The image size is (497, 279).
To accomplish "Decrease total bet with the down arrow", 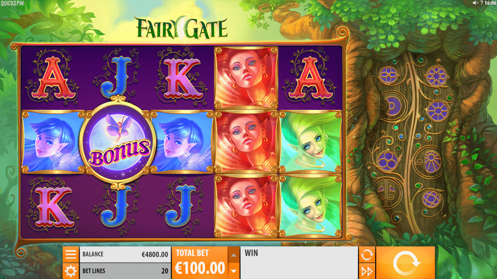I will 234,271.
